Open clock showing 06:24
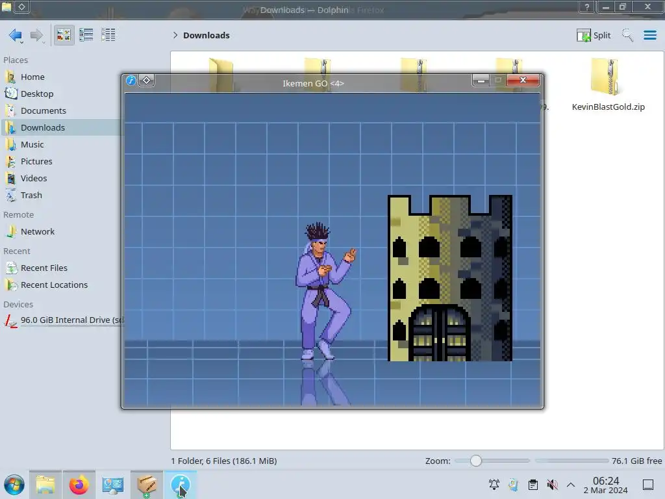Image resolution: width=665 pixels, height=499 pixels. pos(606,485)
